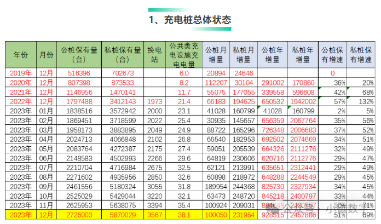This screenshot has width=381, height=224.
Task: Select cell with value 516396
Action: [x=79, y=73]
